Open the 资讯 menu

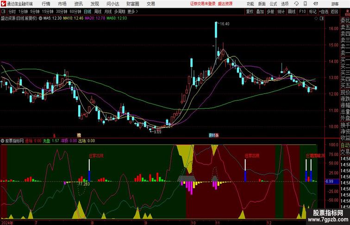click(x=78, y=4)
